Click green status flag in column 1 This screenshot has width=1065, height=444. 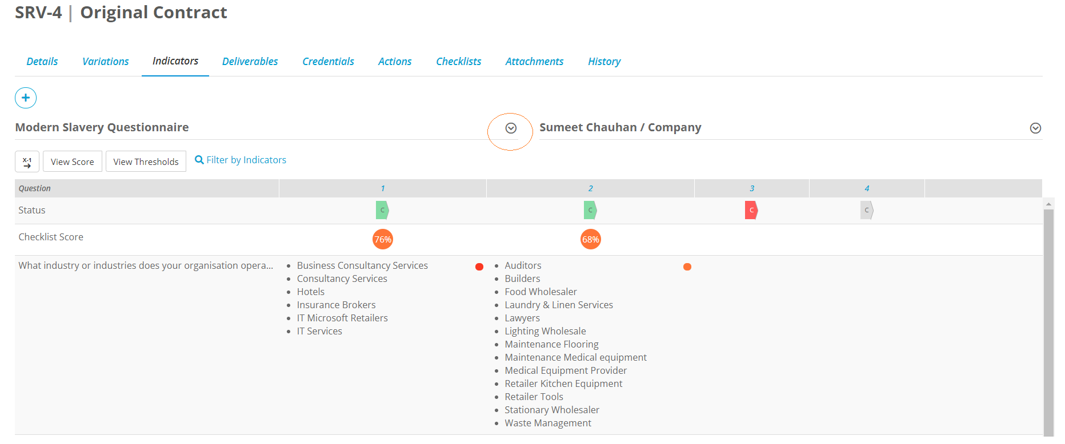coord(382,210)
